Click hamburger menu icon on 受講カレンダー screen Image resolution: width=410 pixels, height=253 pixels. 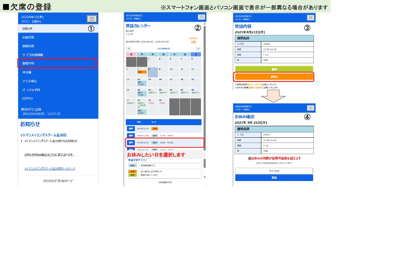point(201,17)
